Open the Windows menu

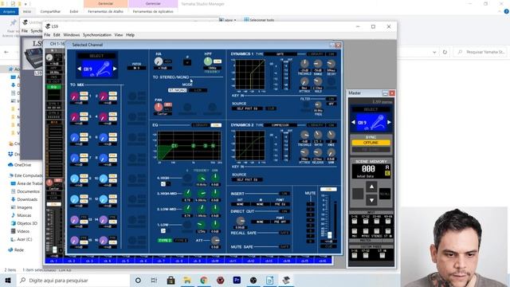coord(72,35)
